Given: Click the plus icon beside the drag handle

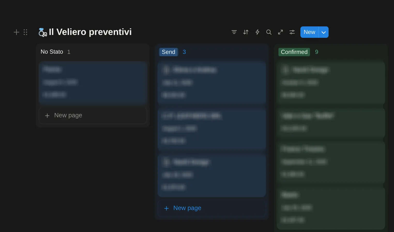Looking at the screenshot, I should click(x=17, y=32).
